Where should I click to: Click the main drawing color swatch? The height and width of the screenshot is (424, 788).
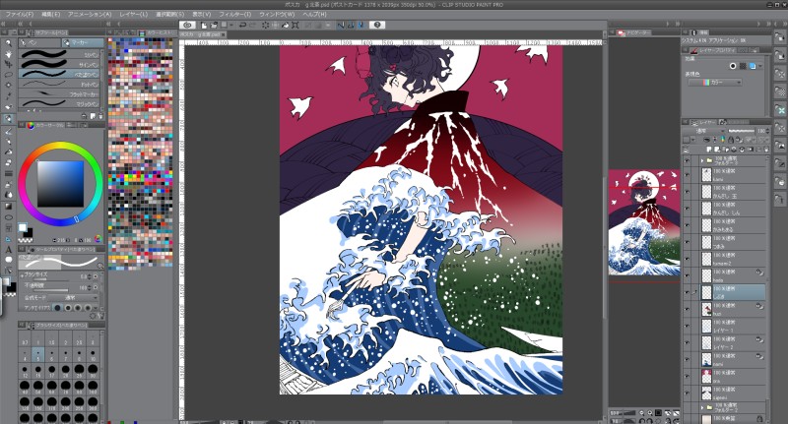tap(22, 227)
